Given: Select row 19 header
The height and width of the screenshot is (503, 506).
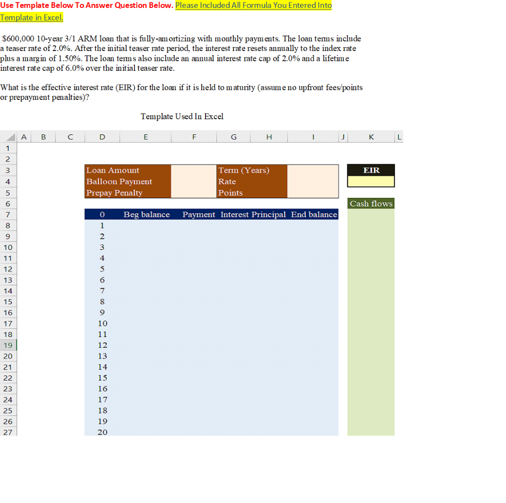Looking at the screenshot, I should click(8, 345).
